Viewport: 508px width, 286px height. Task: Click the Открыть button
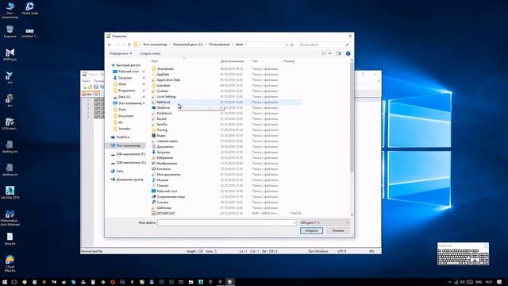click(x=311, y=230)
